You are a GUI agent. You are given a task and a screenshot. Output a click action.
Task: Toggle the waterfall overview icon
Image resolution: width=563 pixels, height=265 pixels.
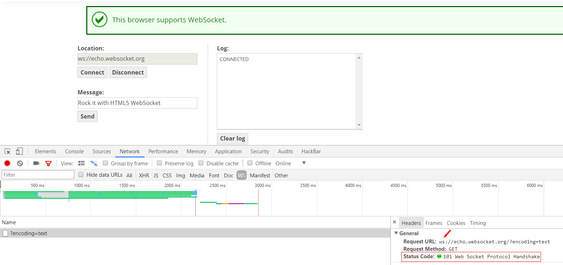(94, 163)
